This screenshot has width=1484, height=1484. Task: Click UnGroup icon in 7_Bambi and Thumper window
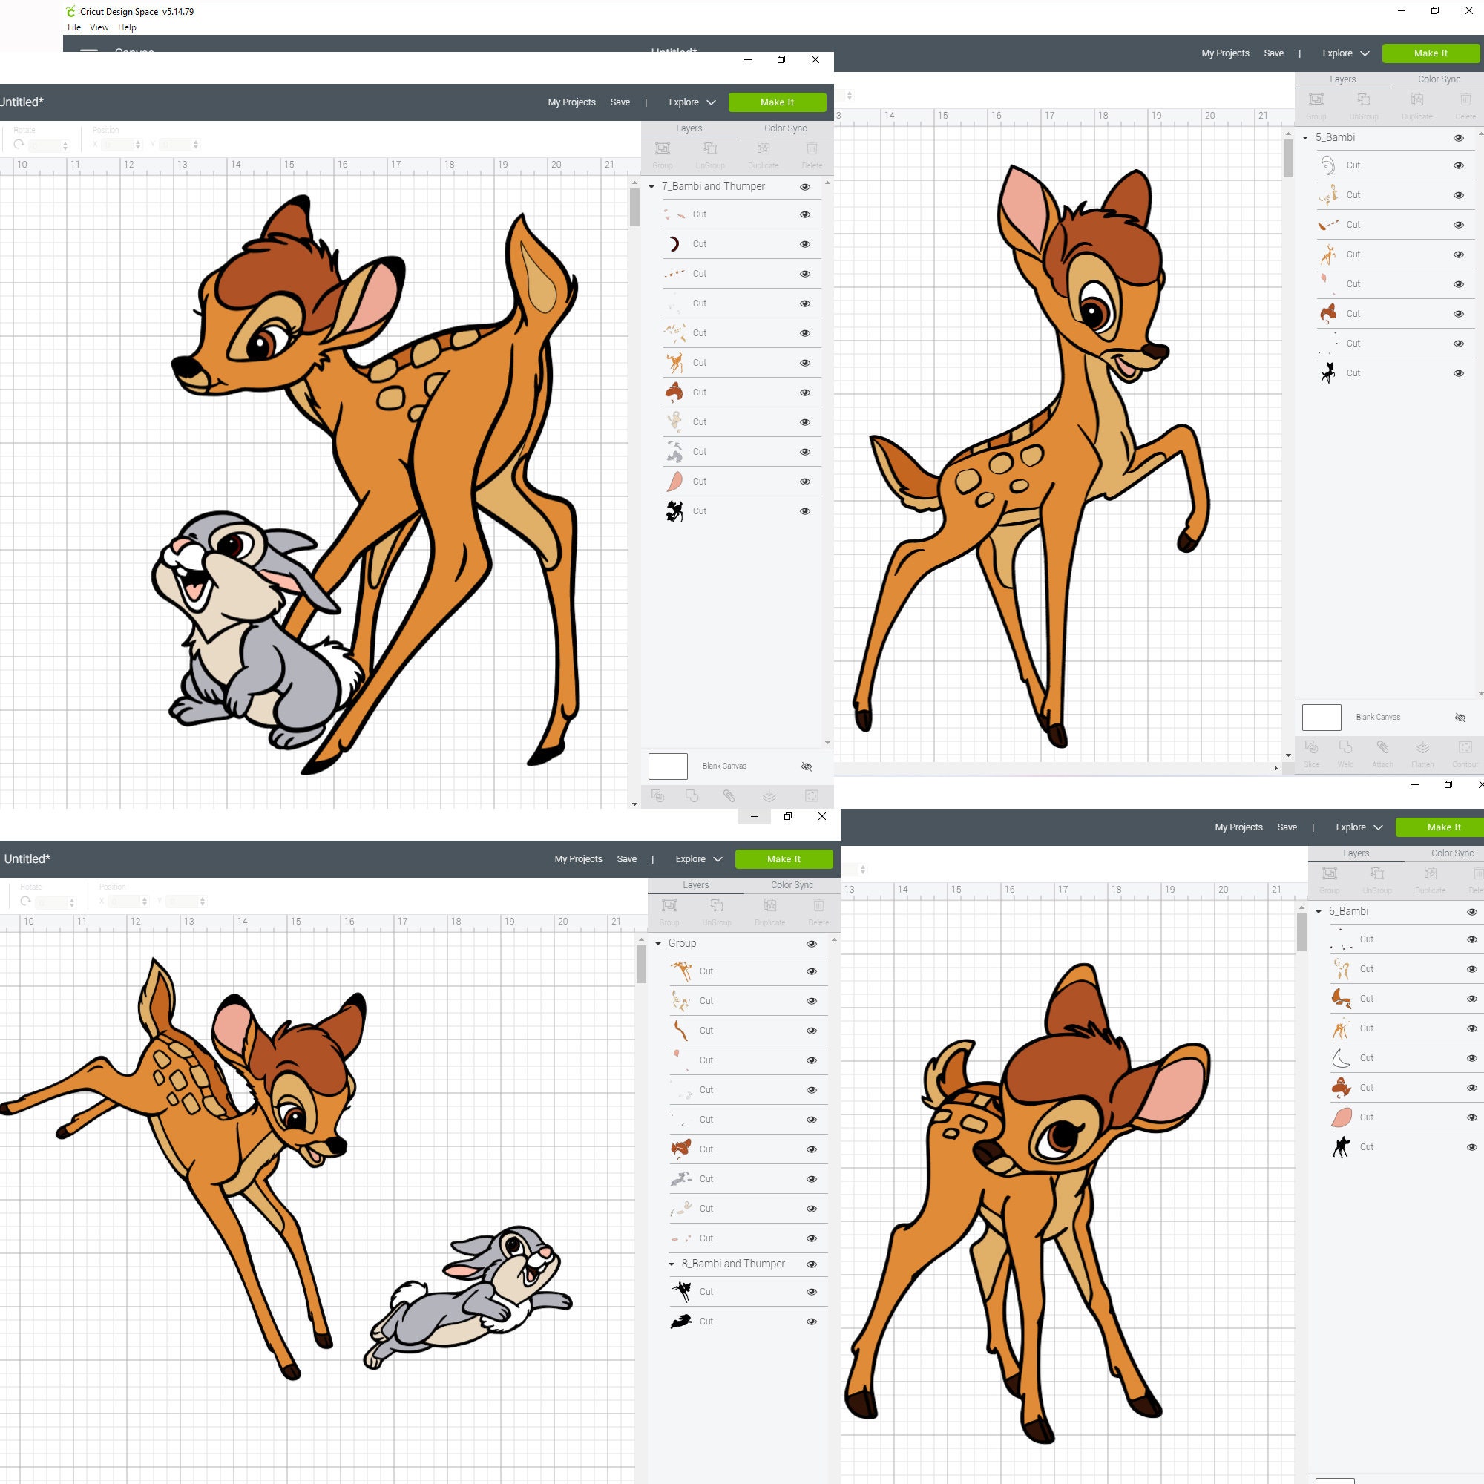(710, 148)
